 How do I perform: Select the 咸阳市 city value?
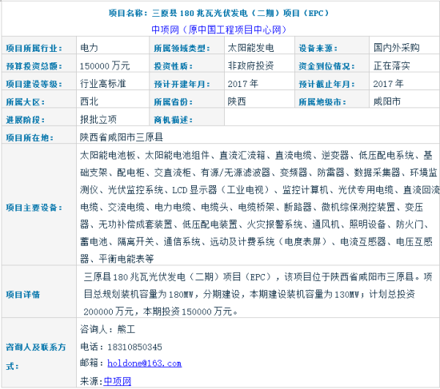386,101
